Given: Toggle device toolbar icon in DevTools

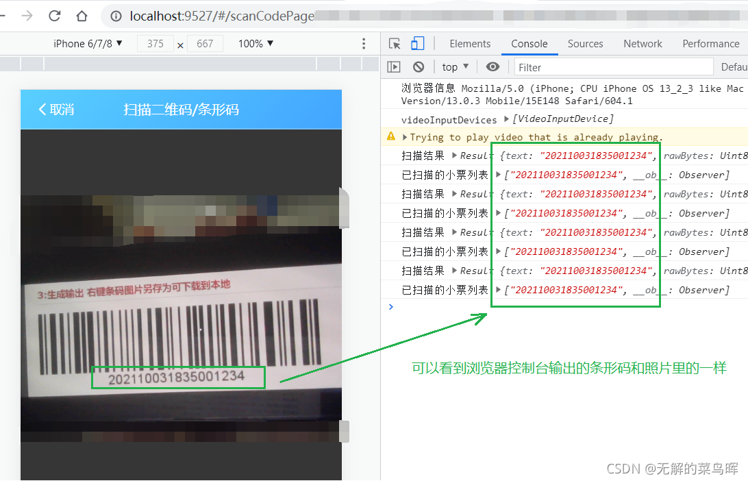Looking at the screenshot, I should coord(417,43).
